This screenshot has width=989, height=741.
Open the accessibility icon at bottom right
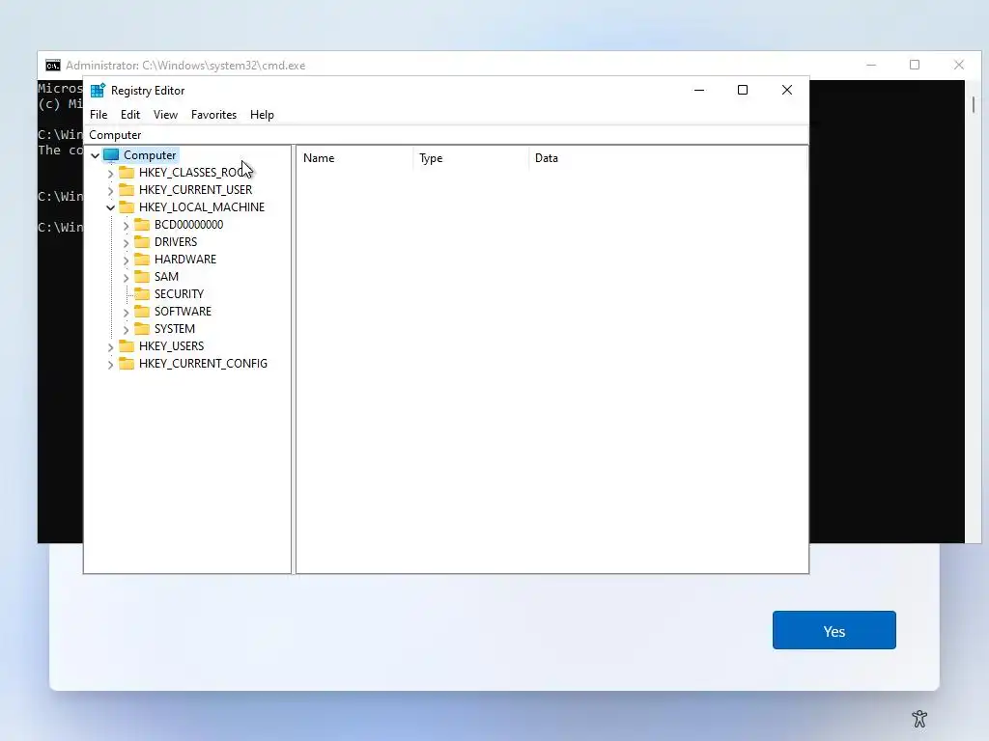coord(919,718)
